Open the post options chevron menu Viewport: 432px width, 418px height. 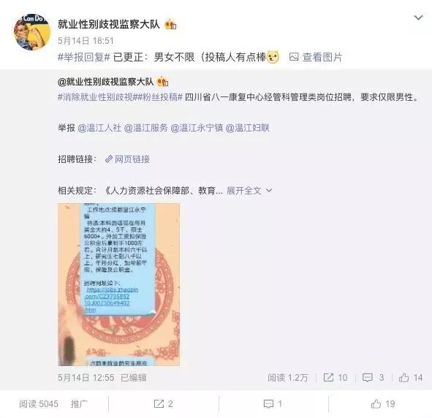coord(418,18)
